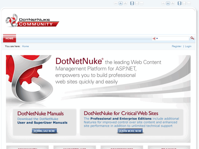
Task: Open the HOME navigation tab
Action: pos(10,38)
